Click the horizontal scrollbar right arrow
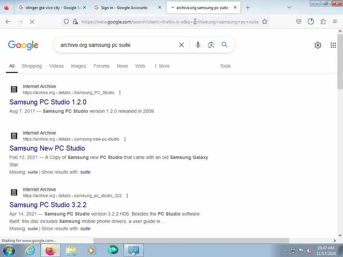This screenshot has width=343, height=257. (x=335, y=241)
